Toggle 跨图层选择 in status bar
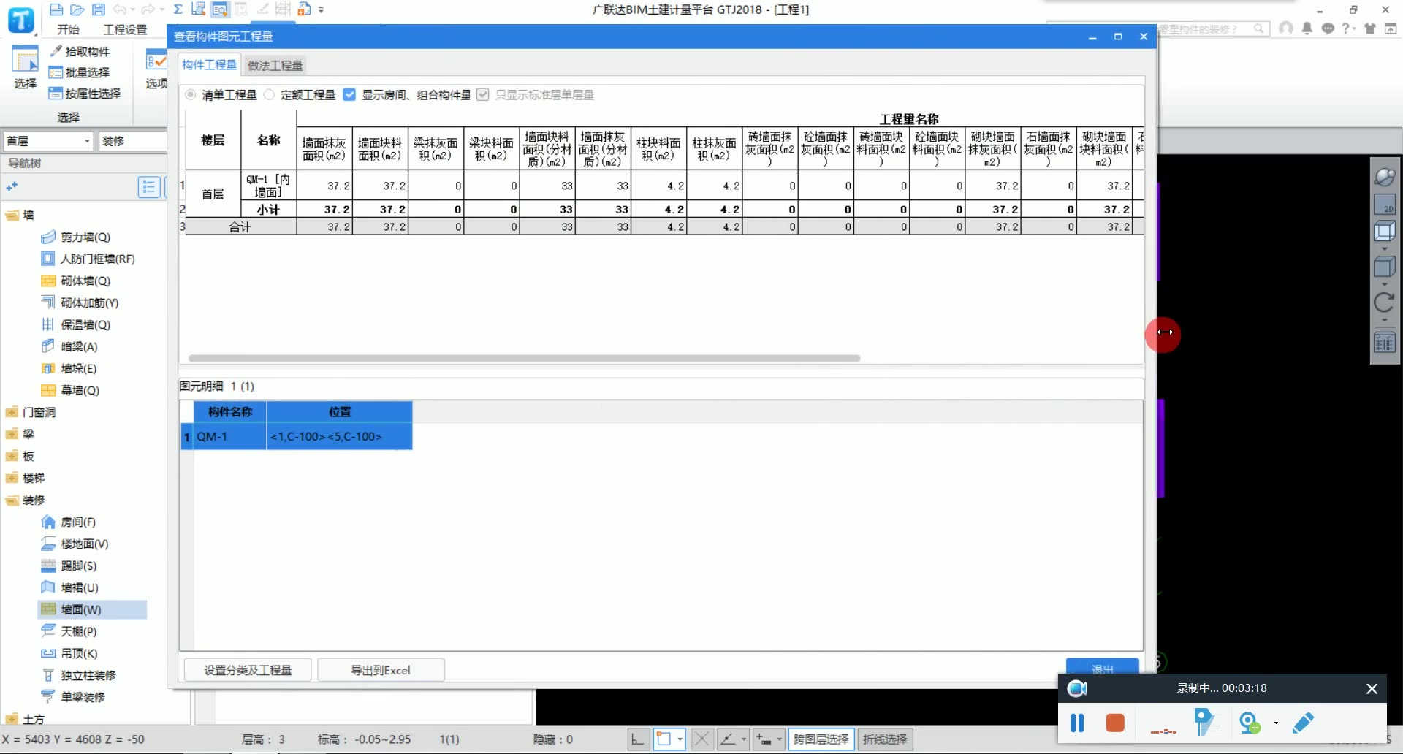1403x754 pixels. tap(821, 739)
